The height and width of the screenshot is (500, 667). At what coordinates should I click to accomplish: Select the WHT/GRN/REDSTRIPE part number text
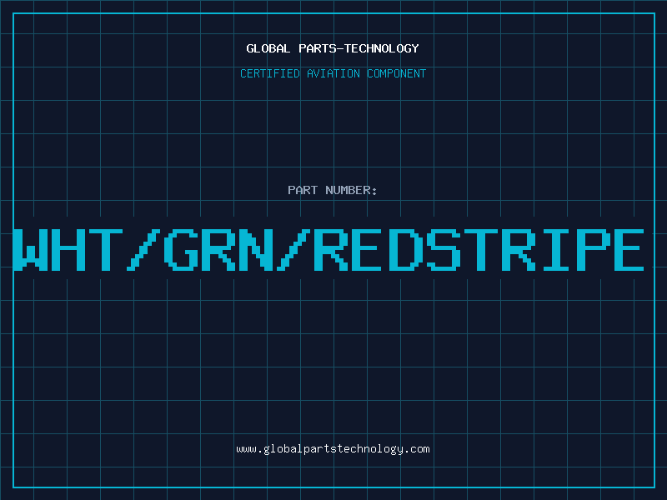click(x=328, y=250)
